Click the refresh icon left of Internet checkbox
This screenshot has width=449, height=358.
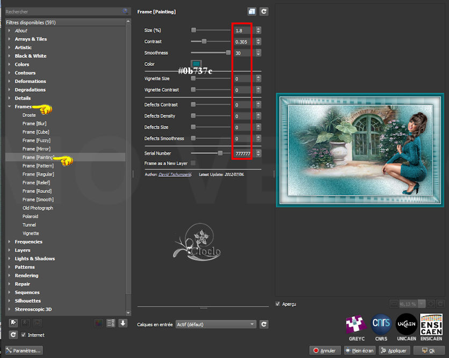[13, 335]
